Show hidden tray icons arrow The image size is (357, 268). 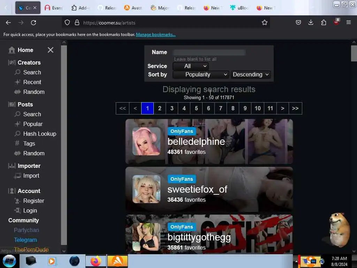296,261
